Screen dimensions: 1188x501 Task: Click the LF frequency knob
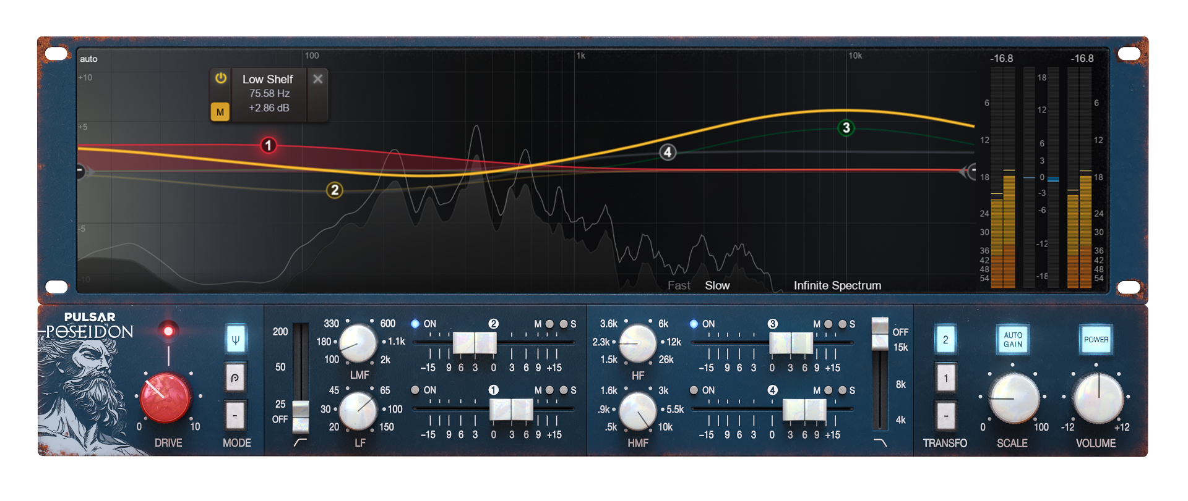[x=358, y=411]
